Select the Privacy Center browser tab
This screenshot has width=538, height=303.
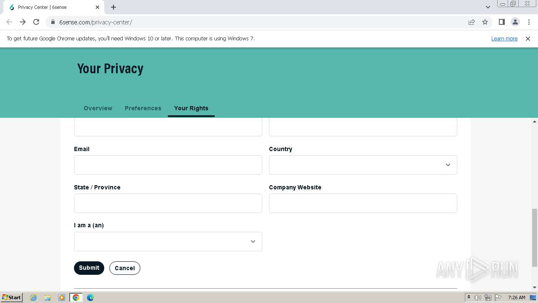(53, 7)
